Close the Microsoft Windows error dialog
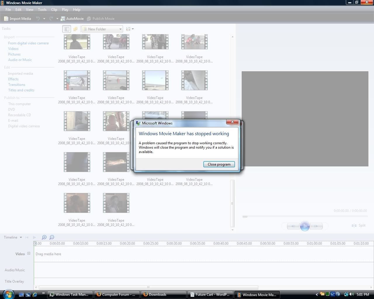The image size is (374, 299). point(232,122)
